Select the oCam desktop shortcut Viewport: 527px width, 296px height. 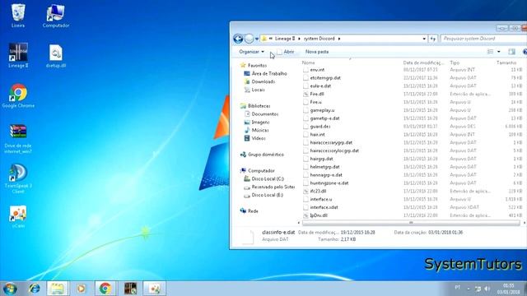[x=18, y=217]
